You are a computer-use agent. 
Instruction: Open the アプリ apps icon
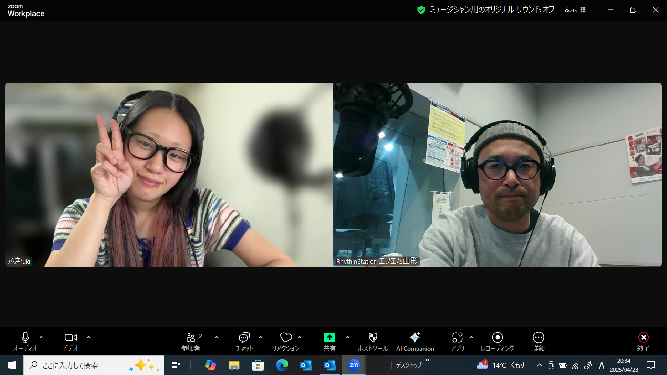(458, 340)
